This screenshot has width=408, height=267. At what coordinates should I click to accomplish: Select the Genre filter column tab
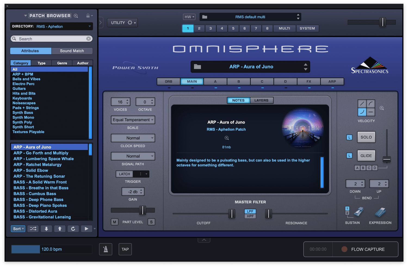click(x=62, y=63)
